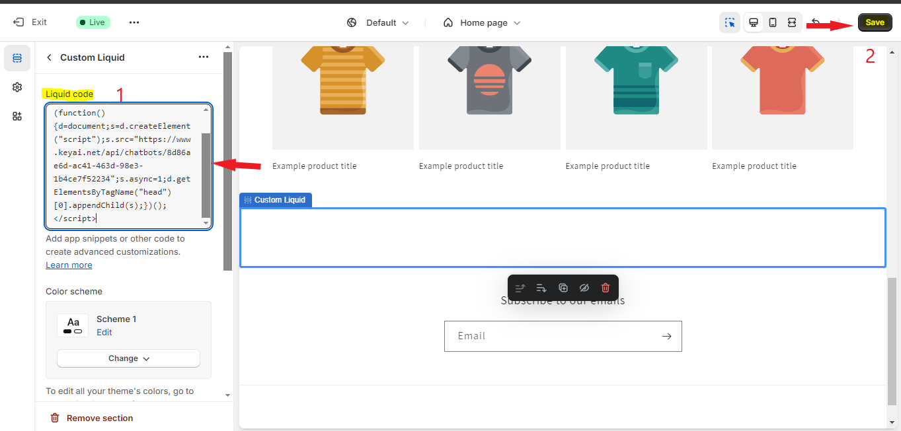This screenshot has width=901, height=431.
Task: Click duplicate section icon in floating toolbar
Action: (563, 288)
